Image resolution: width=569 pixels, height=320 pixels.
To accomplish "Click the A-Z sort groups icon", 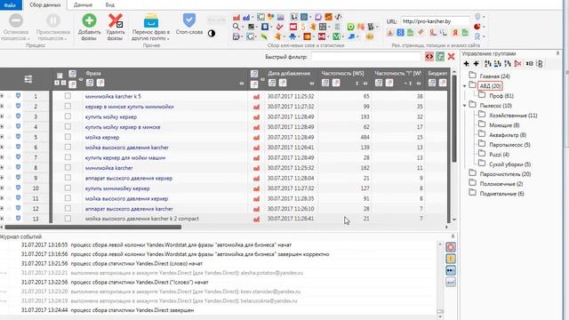I will [487, 64].
